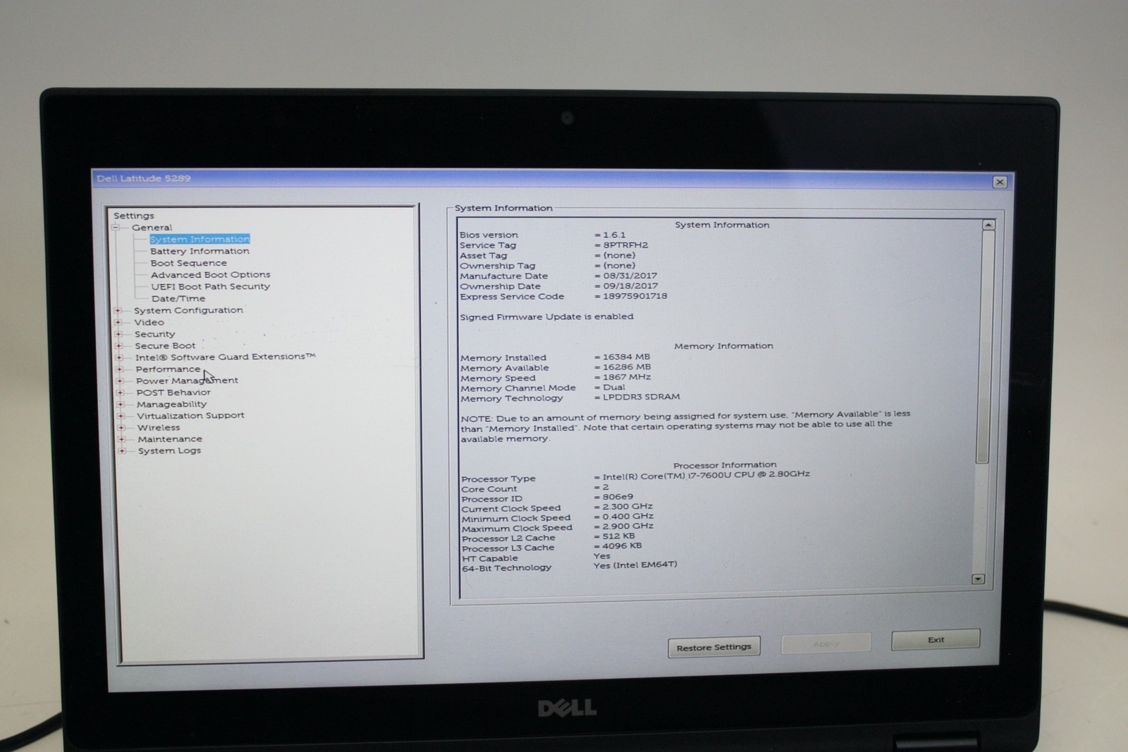Click Memory Channel Mode value Dual
Screen dimensions: 1128x752
click(613, 387)
